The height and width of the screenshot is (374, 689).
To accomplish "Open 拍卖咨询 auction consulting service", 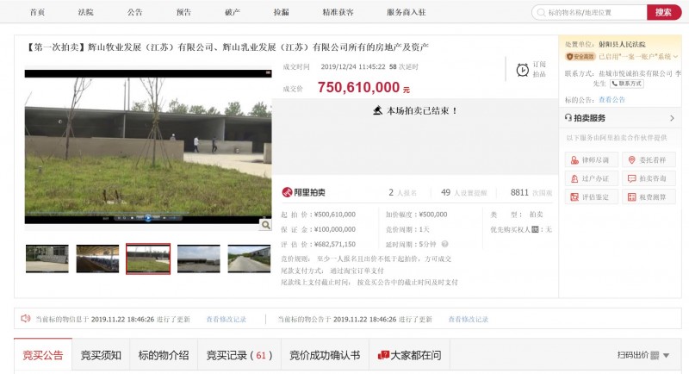I will pos(649,178).
